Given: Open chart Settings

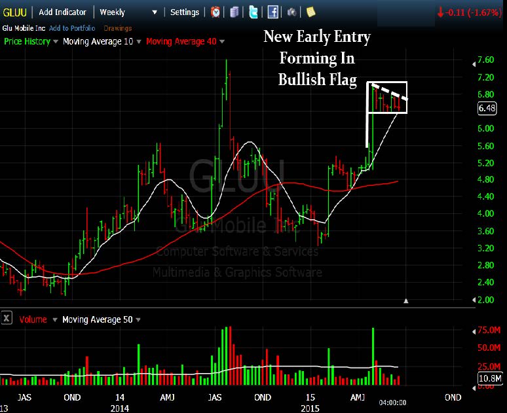Looking at the screenshot, I should pos(185,12).
